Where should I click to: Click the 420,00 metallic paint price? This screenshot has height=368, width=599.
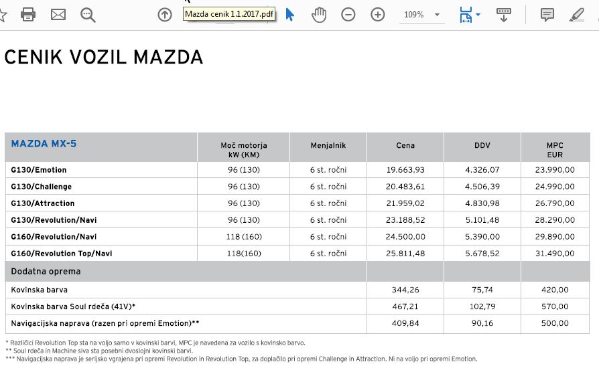555,290
